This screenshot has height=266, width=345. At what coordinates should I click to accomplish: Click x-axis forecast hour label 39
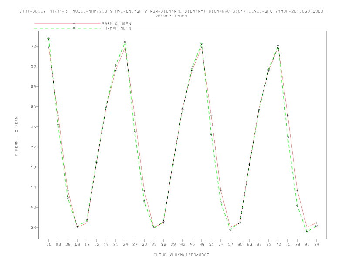point(173,244)
